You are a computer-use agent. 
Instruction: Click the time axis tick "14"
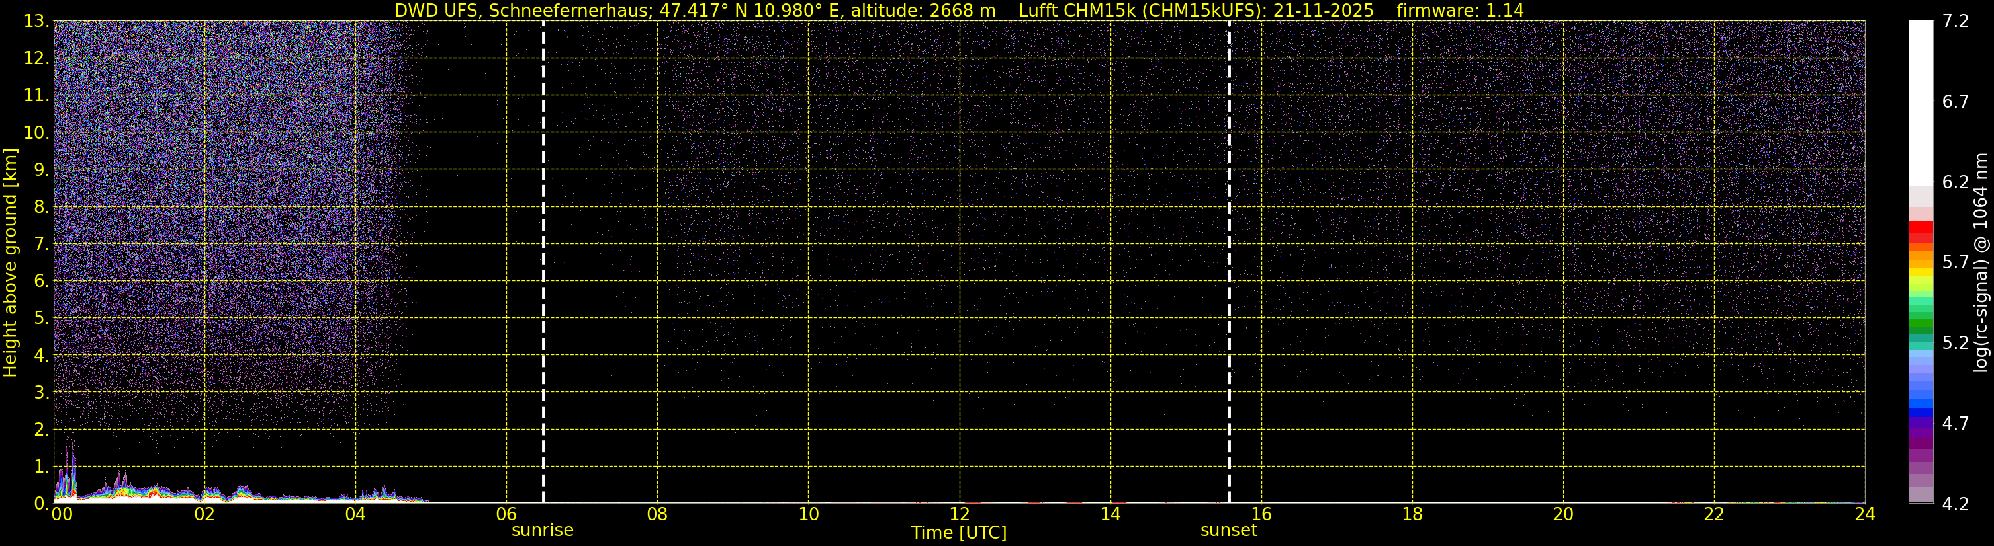point(1110,514)
